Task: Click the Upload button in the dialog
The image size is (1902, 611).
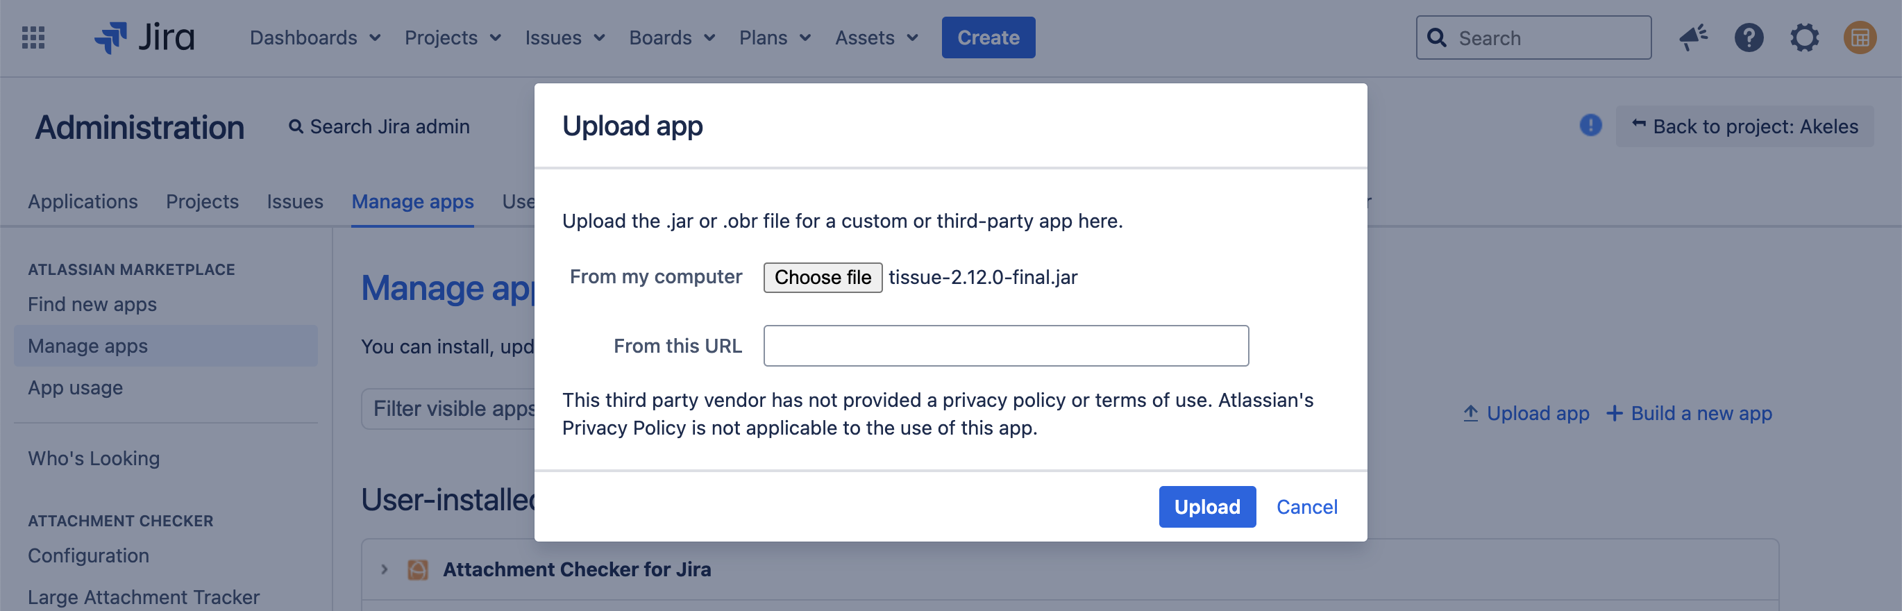Action: click(x=1206, y=507)
